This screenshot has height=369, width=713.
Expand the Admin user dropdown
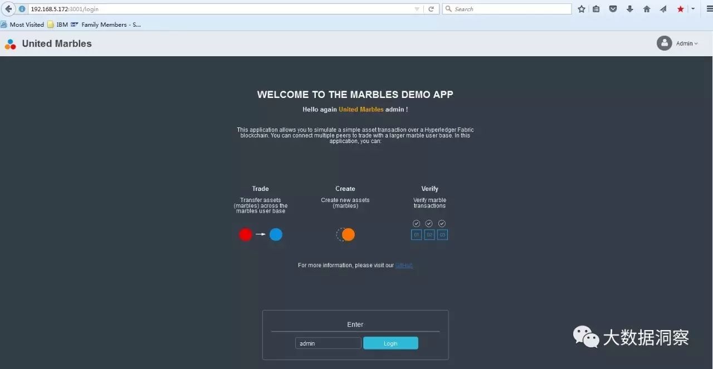(687, 43)
